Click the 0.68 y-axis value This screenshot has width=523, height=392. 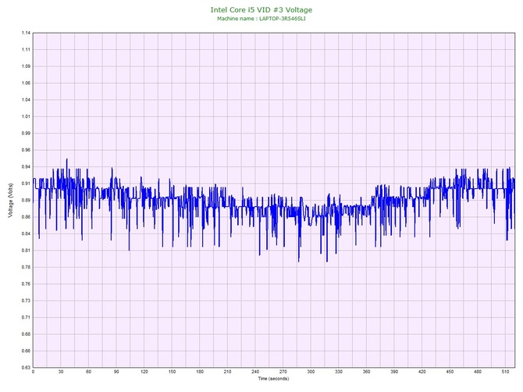coord(26,334)
